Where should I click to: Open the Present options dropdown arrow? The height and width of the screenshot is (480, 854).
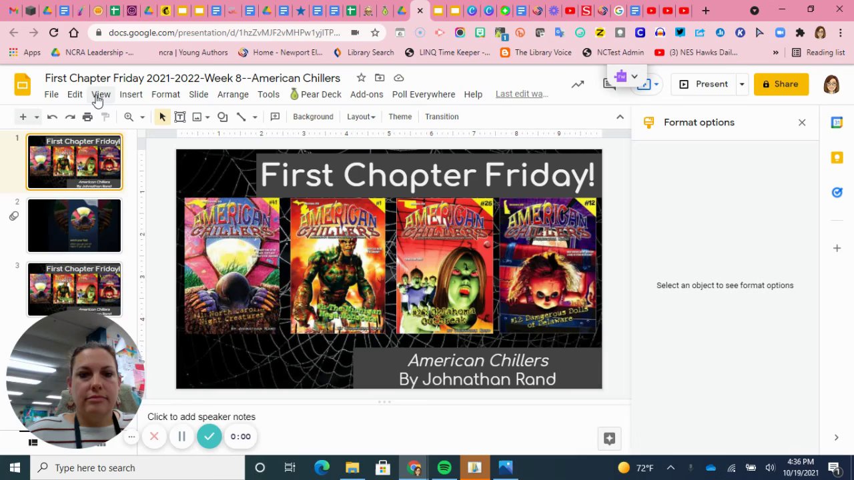[741, 85]
